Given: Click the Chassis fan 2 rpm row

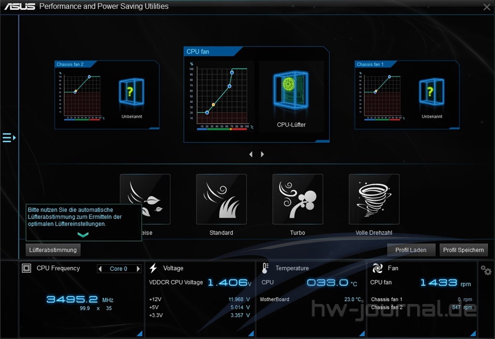Looking at the screenshot, I should click(421, 307).
